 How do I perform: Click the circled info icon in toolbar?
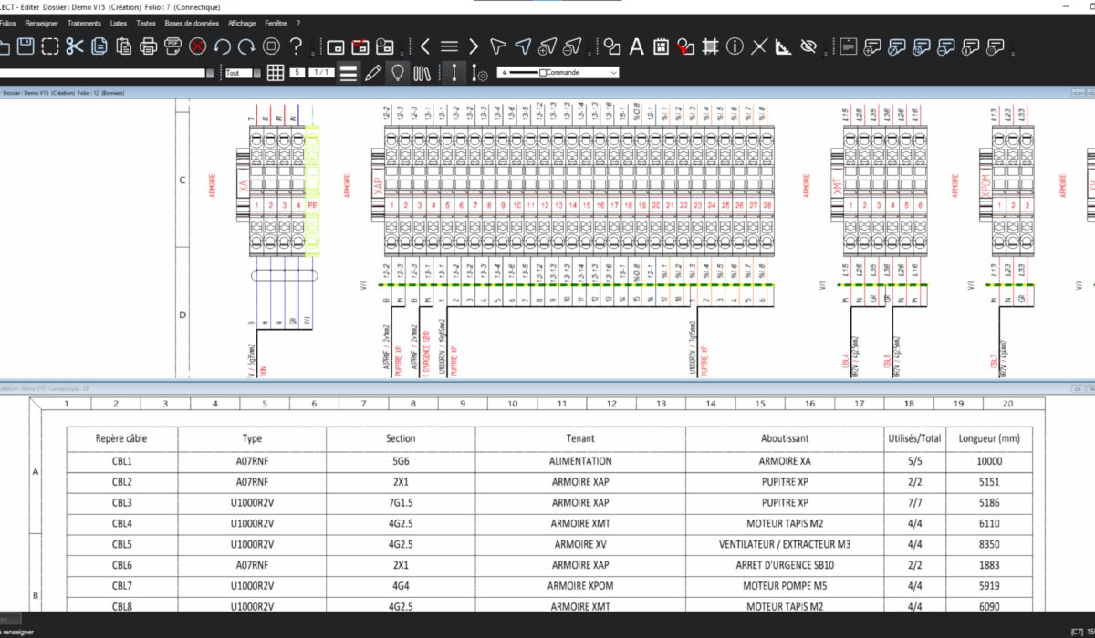pyautogui.click(x=735, y=46)
